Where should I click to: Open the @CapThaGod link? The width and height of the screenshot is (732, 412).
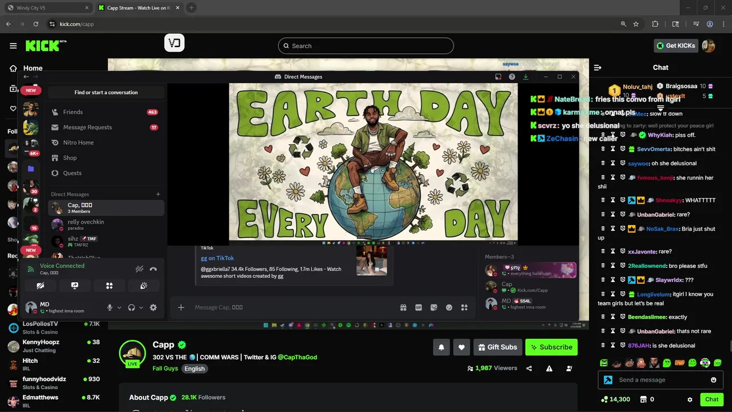click(297, 357)
